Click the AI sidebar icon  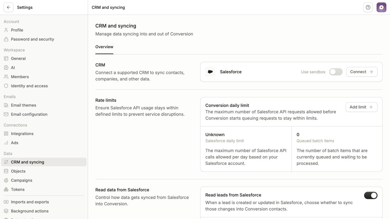6,68
